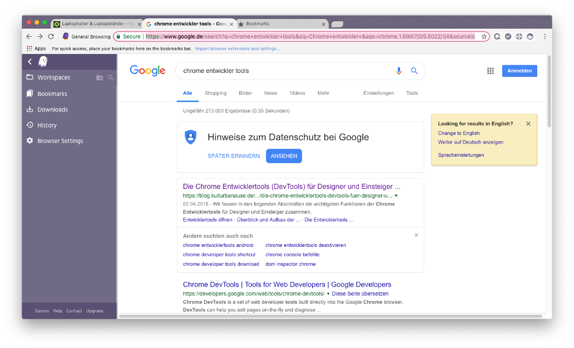Bookmark this page with the star icon
This screenshot has width=574, height=348.
point(484,37)
